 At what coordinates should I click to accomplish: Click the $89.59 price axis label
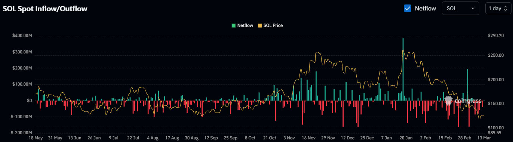(495, 133)
